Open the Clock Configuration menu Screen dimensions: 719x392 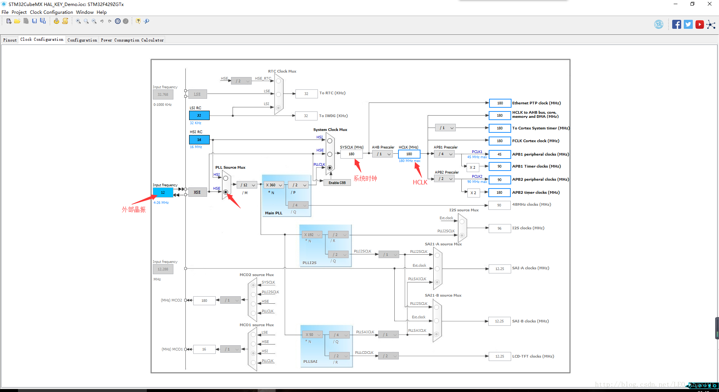point(51,12)
